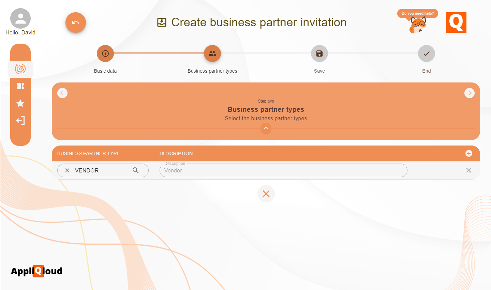Image resolution: width=491 pixels, height=290 pixels.
Task: Remove the vendor row using the right X
Action: 468,170
